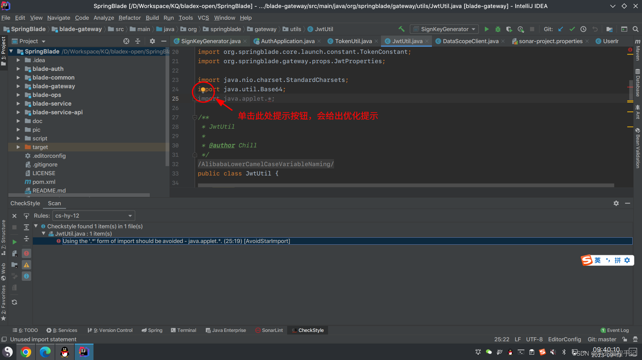Viewport: 642px width, 360px height.
Task: Toggle display of CheckStyle info items
Action: pyautogui.click(x=26, y=276)
